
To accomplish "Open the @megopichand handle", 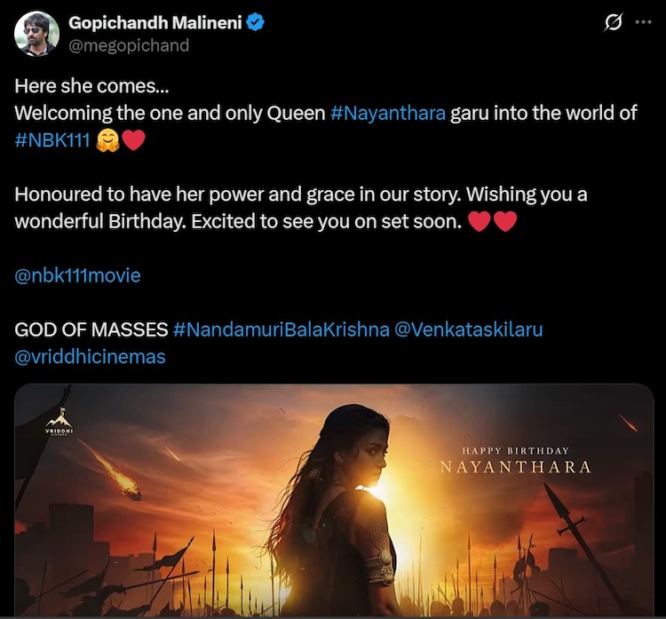I will [129, 45].
